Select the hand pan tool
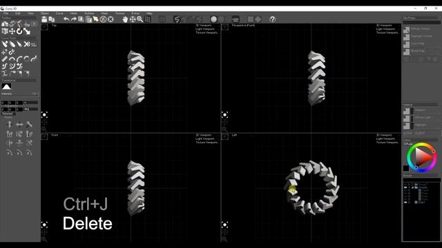The width and height of the screenshot is (442, 248). 125,19
